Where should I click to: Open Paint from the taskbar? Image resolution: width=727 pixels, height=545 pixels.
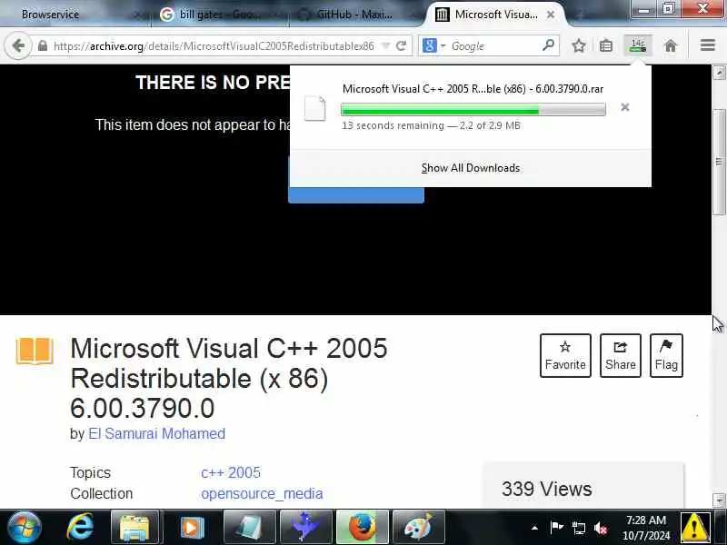pyautogui.click(x=418, y=528)
